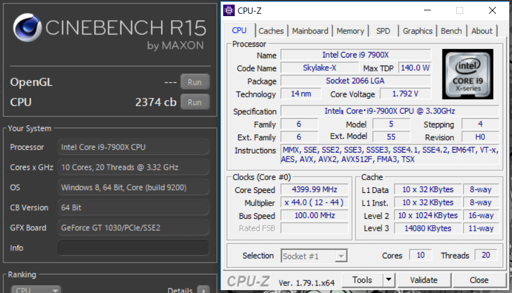This screenshot has height=293, width=512.
Task: Click the Level 2 value 10 x 1024 KBytes
Action: click(x=428, y=216)
